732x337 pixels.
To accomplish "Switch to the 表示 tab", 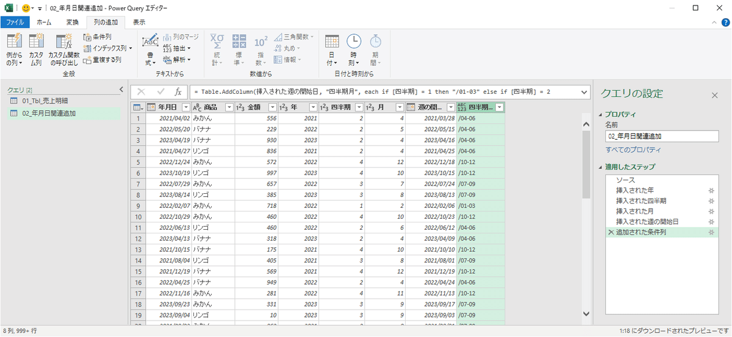I will pos(139,23).
